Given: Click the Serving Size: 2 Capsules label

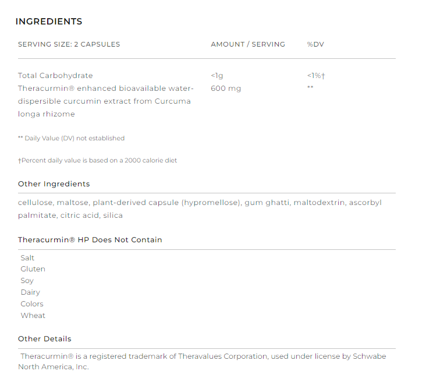Looking at the screenshot, I should pyautogui.click(x=69, y=44).
